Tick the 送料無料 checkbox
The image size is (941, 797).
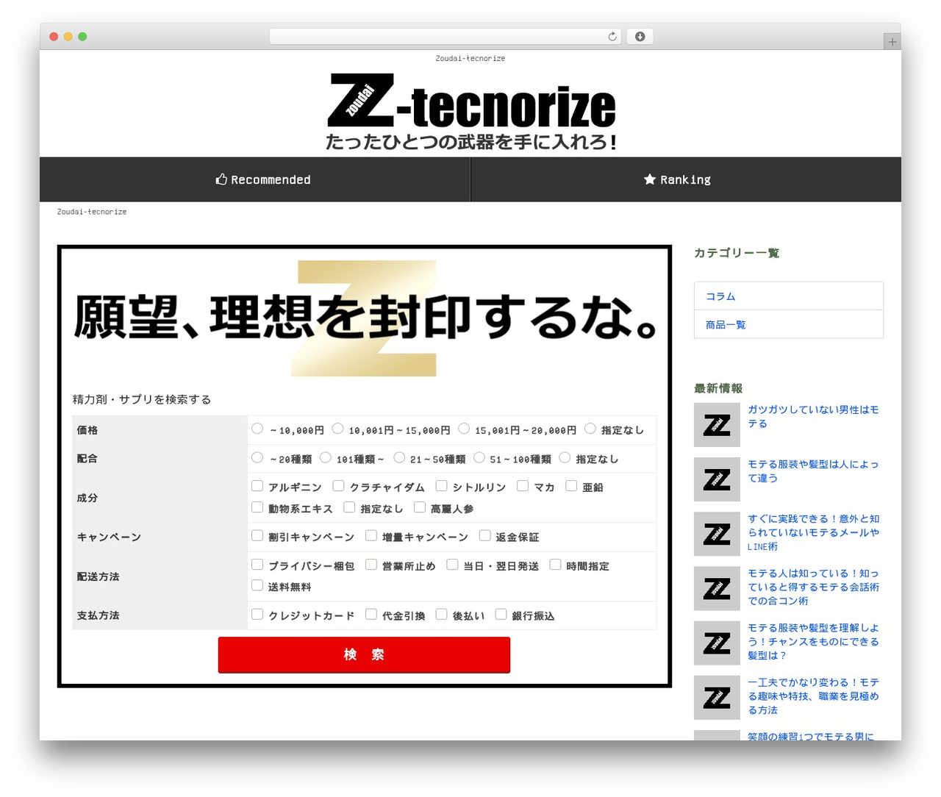257,586
